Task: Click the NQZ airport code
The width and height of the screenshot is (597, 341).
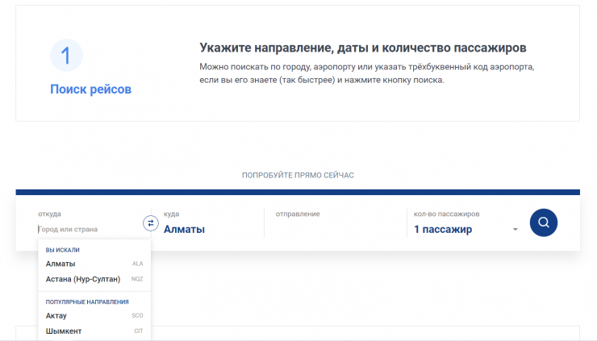Action: coord(136,279)
